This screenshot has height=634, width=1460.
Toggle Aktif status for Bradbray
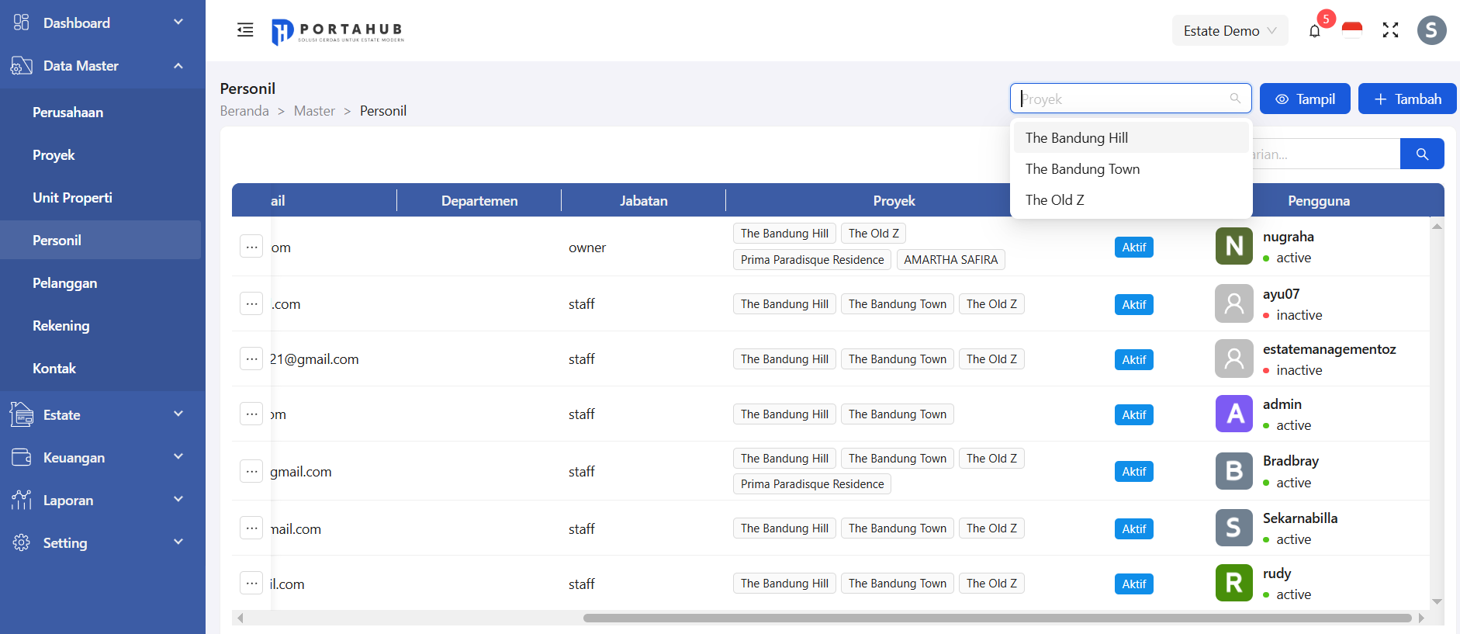click(x=1133, y=471)
